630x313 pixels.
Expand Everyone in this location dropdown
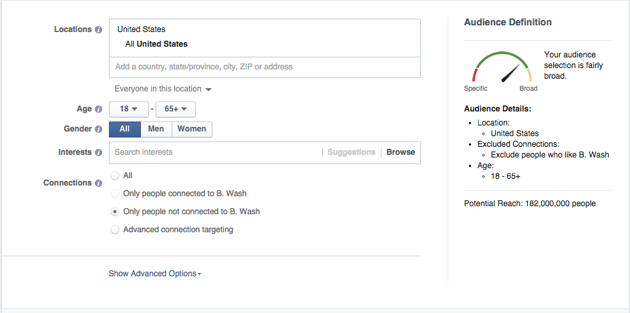(x=162, y=89)
